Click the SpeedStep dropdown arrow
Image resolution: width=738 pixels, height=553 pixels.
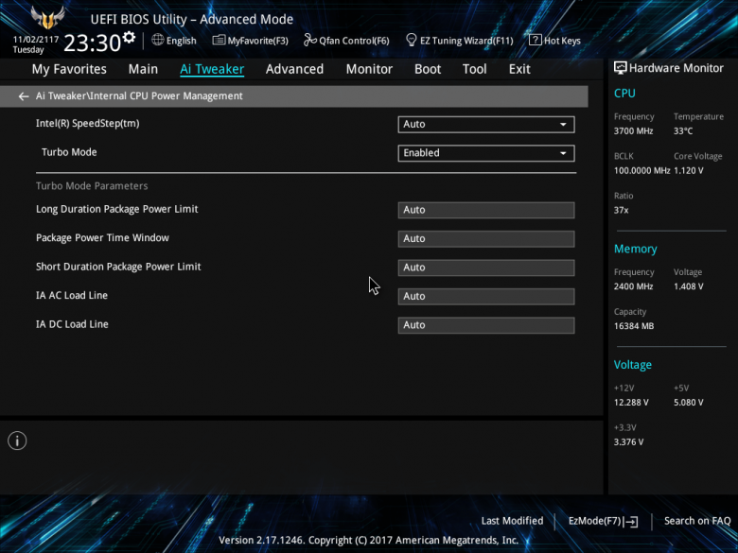(x=563, y=125)
